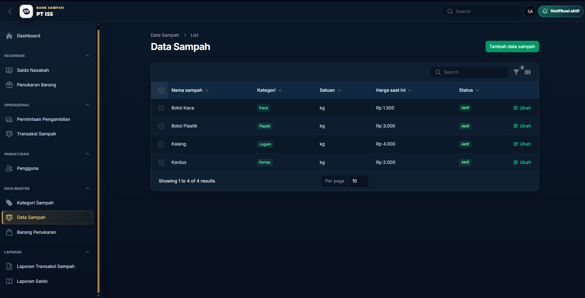Select all rows with header checkbox
The image size is (585, 298).
[x=161, y=90]
